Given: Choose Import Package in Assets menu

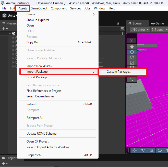Looking at the screenshot, I should pyautogui.click(x=58, y=72).
